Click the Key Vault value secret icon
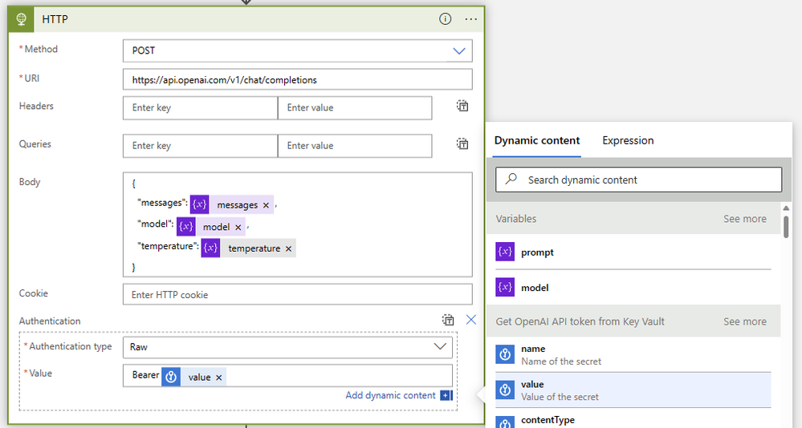The image size is (802, 428). (x=505, y=390)
